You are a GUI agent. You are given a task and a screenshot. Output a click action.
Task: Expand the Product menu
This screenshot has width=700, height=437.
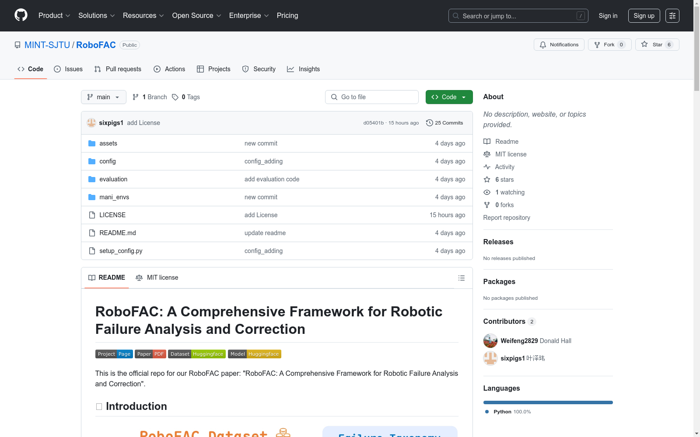tap(54, 16)
